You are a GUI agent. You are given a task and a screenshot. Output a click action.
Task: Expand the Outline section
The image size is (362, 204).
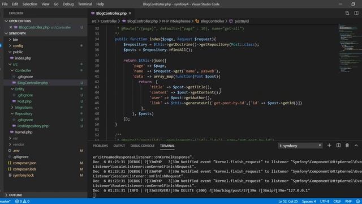point(15,195)
